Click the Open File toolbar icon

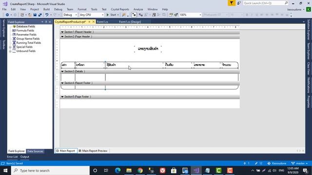pyautogui.click(x=30, y=15)
